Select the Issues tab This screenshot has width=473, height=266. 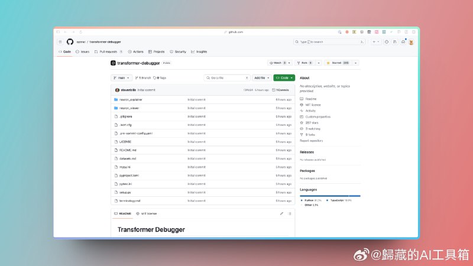tap(83, 52)
